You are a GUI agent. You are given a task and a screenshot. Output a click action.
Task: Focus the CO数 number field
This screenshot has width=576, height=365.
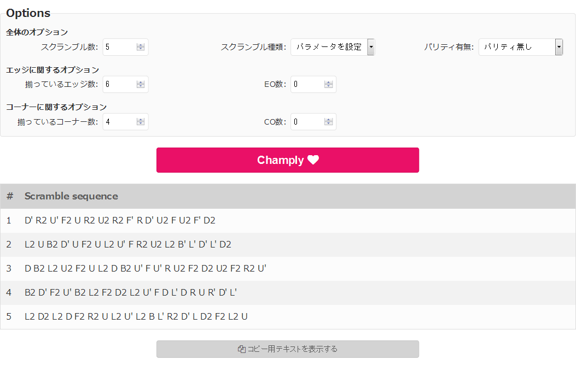(313, 122)
